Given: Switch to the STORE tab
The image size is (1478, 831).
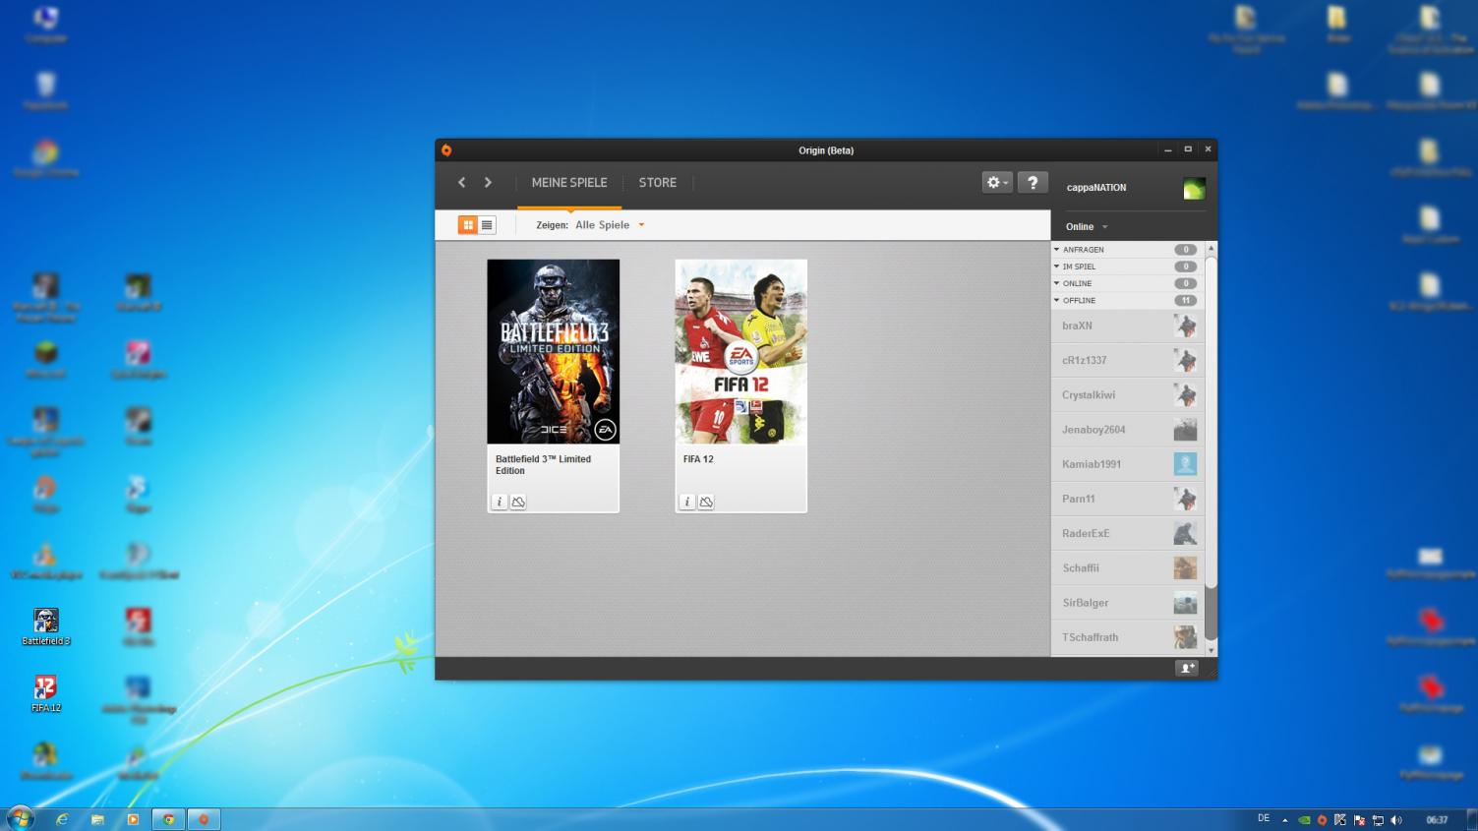Looking at the screenshot, I should point(657,183).
